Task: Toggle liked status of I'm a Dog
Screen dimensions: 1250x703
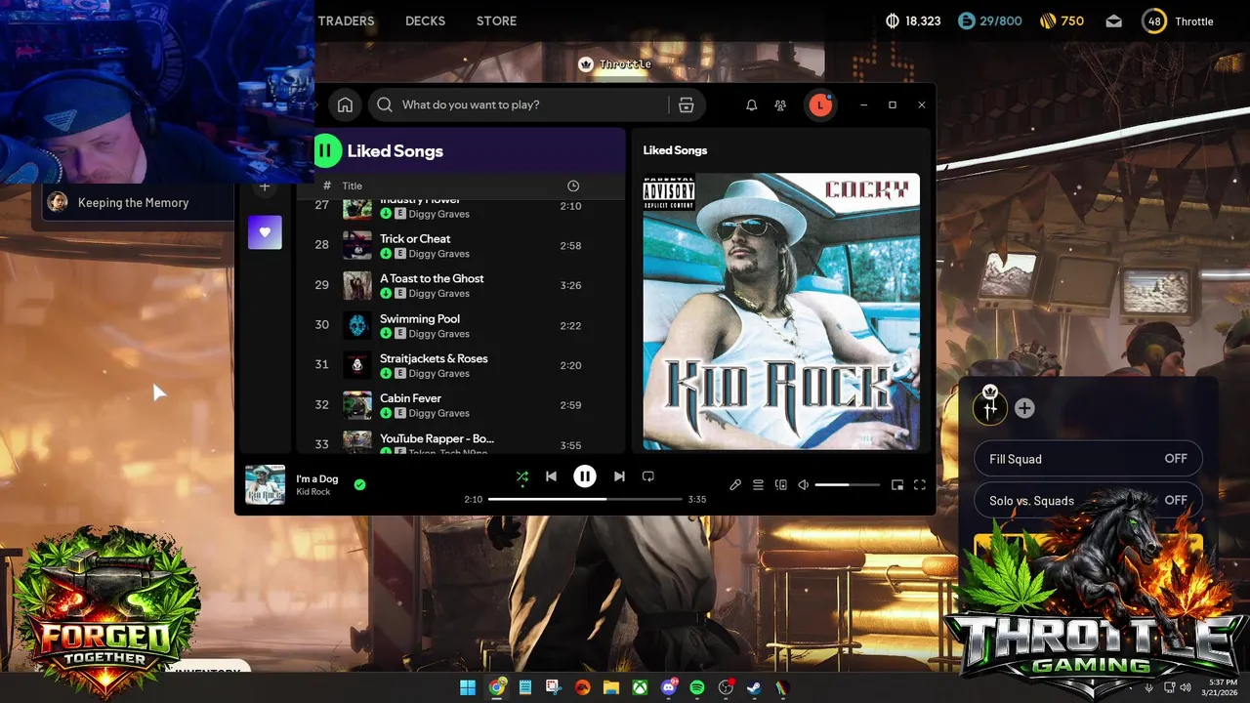Action: coord(359,484)
